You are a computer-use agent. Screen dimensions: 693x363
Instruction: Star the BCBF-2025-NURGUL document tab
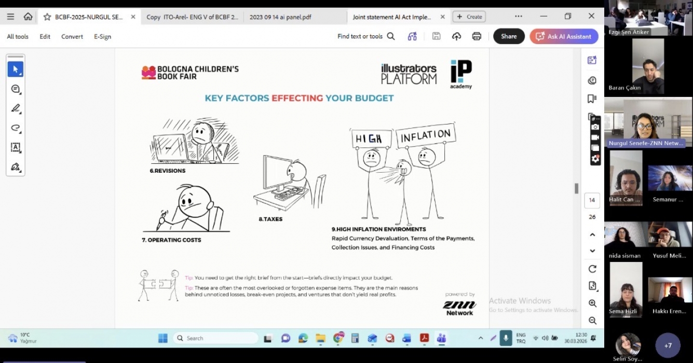pyautogui.click(x=47, y=17)
